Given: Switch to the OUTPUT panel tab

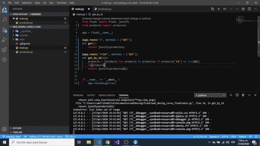Looking at the screenshot, I should click(x=91, y=95).
